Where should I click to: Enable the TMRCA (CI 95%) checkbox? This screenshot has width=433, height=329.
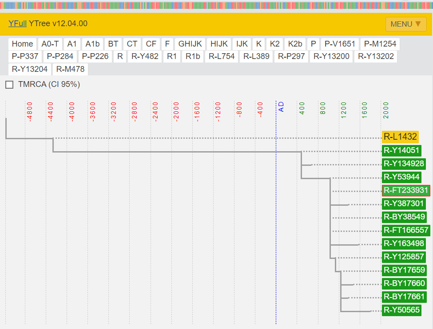point(9,85)
